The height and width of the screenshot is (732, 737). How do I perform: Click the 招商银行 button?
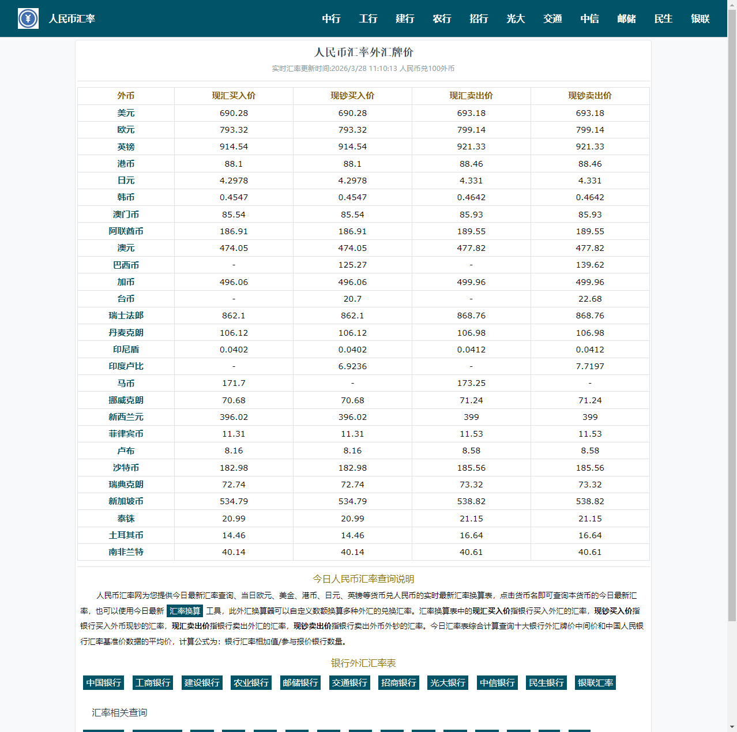[398, 683]
